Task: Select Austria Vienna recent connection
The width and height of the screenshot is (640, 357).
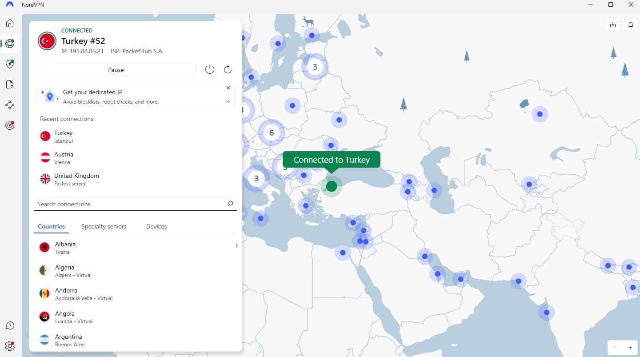Action: (136, 158)
